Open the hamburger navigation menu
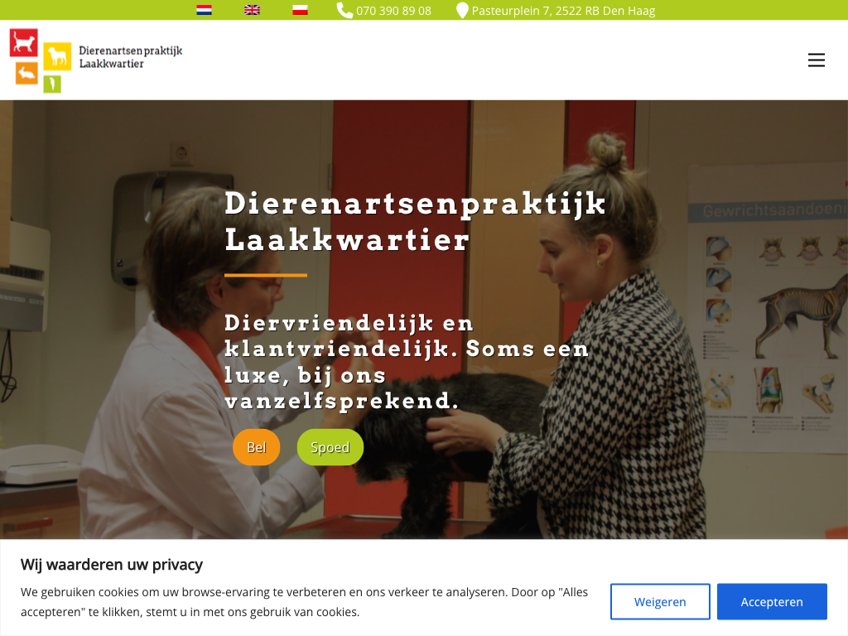This screenshot has height=636, width=848. click(x=816, y=60)
